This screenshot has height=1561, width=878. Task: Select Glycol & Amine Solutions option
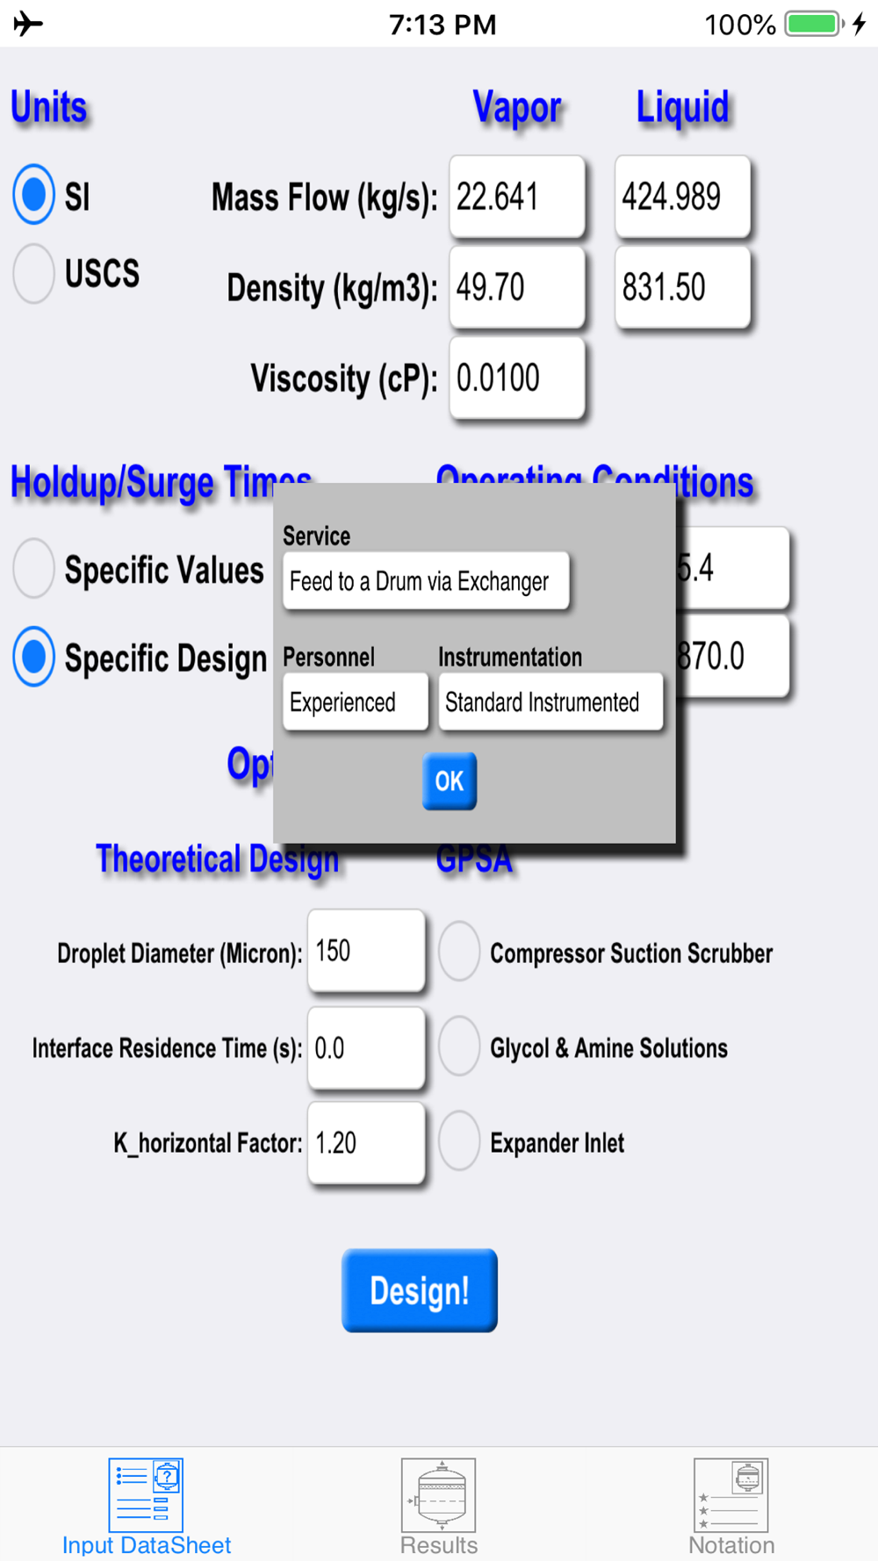459,1047
